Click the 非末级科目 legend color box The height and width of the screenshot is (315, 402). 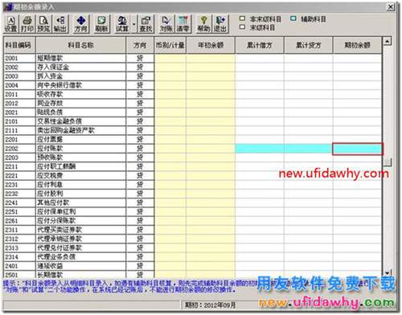[242, 18]
